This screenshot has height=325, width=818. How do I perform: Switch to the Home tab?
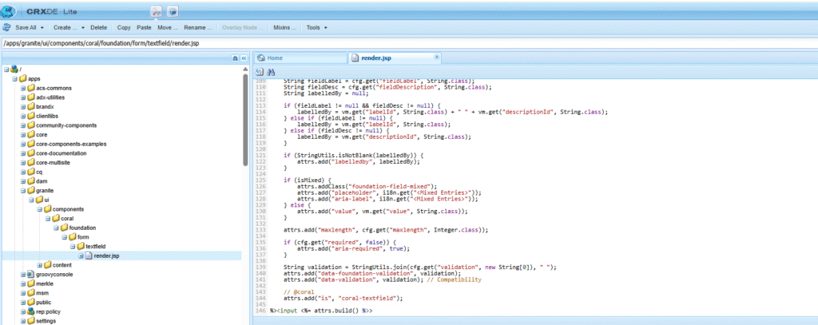pos(300,58)
